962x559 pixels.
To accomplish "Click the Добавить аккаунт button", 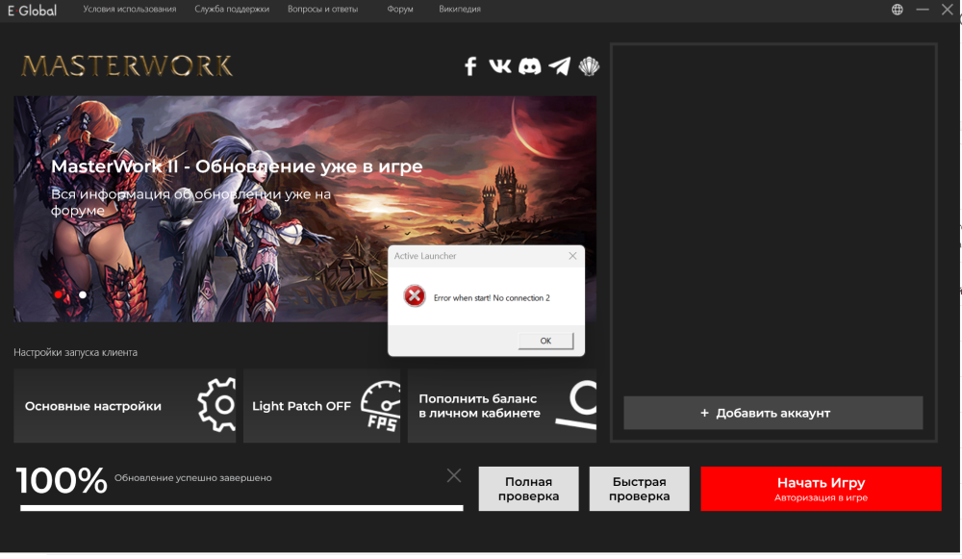I will [772, 413].
